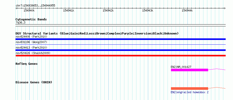The image size is (233, 100).
Task: Click the thin blue line under nsv831196
Action: (120, 44)
